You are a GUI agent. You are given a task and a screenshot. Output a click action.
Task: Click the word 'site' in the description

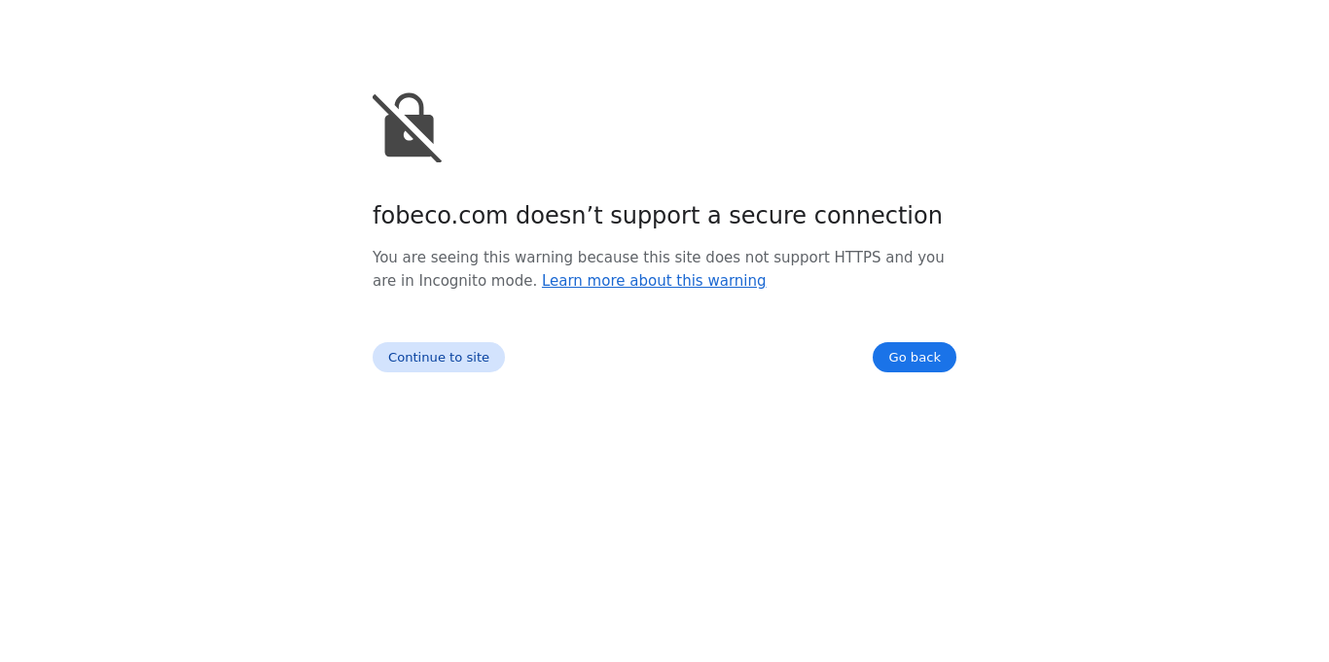[687, 258]
